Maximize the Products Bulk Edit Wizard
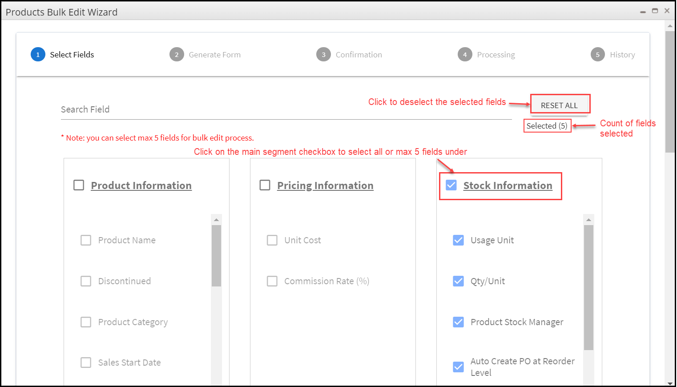Screen dimensions: 677x387 pyautogui.click(x=655, y=11)
